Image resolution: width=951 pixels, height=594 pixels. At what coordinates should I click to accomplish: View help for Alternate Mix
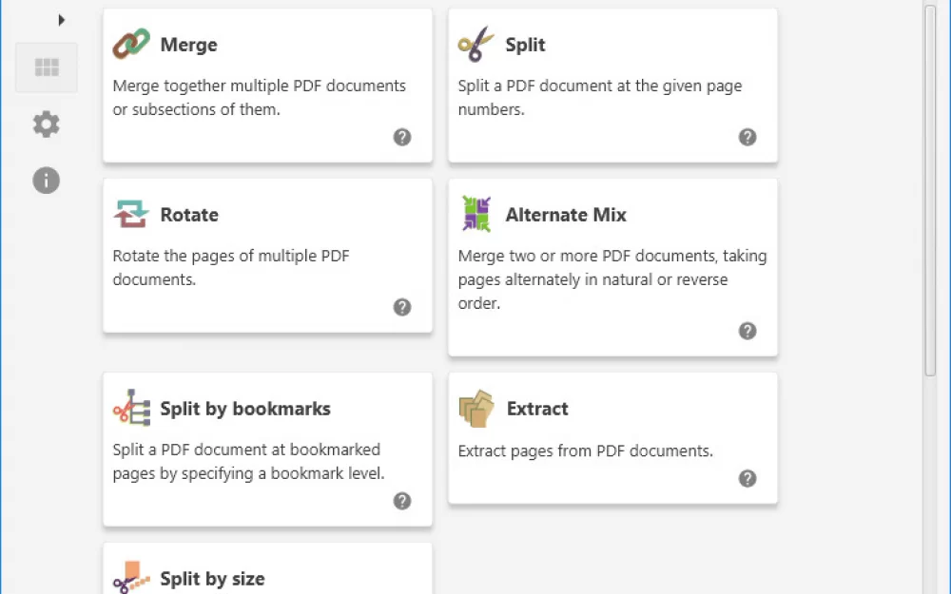pos(747,331)
